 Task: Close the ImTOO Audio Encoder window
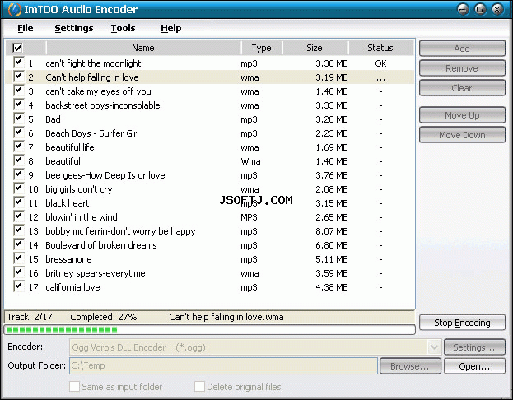coord(497,9)
